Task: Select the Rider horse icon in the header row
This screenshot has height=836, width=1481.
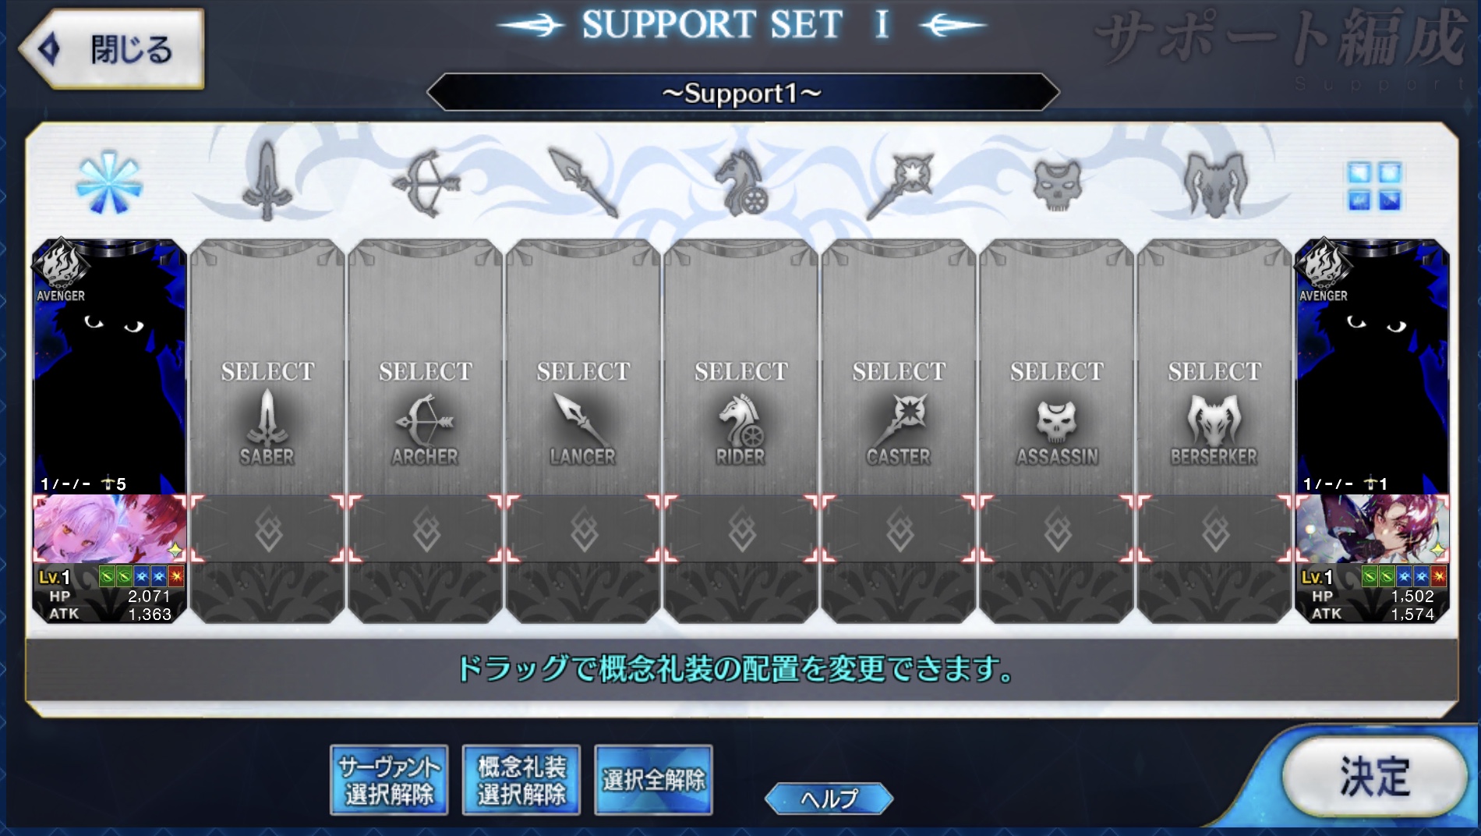Action: (x=741, y=183)
